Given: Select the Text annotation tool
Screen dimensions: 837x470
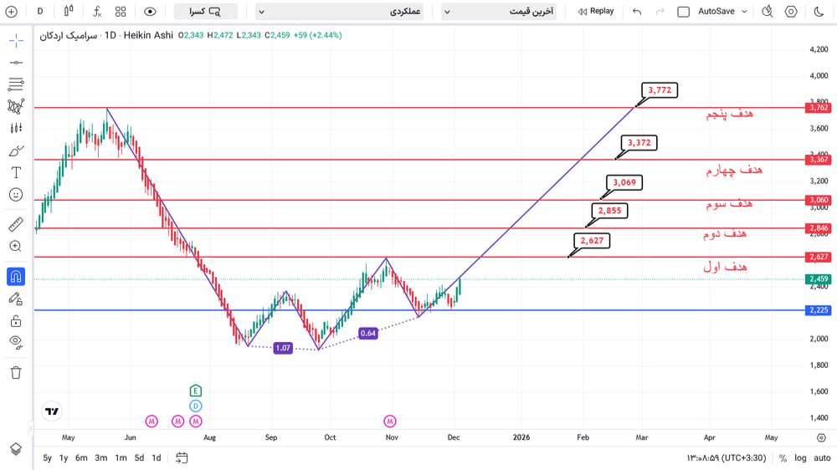Looking at the screenshot, I should tap(16, 172).
